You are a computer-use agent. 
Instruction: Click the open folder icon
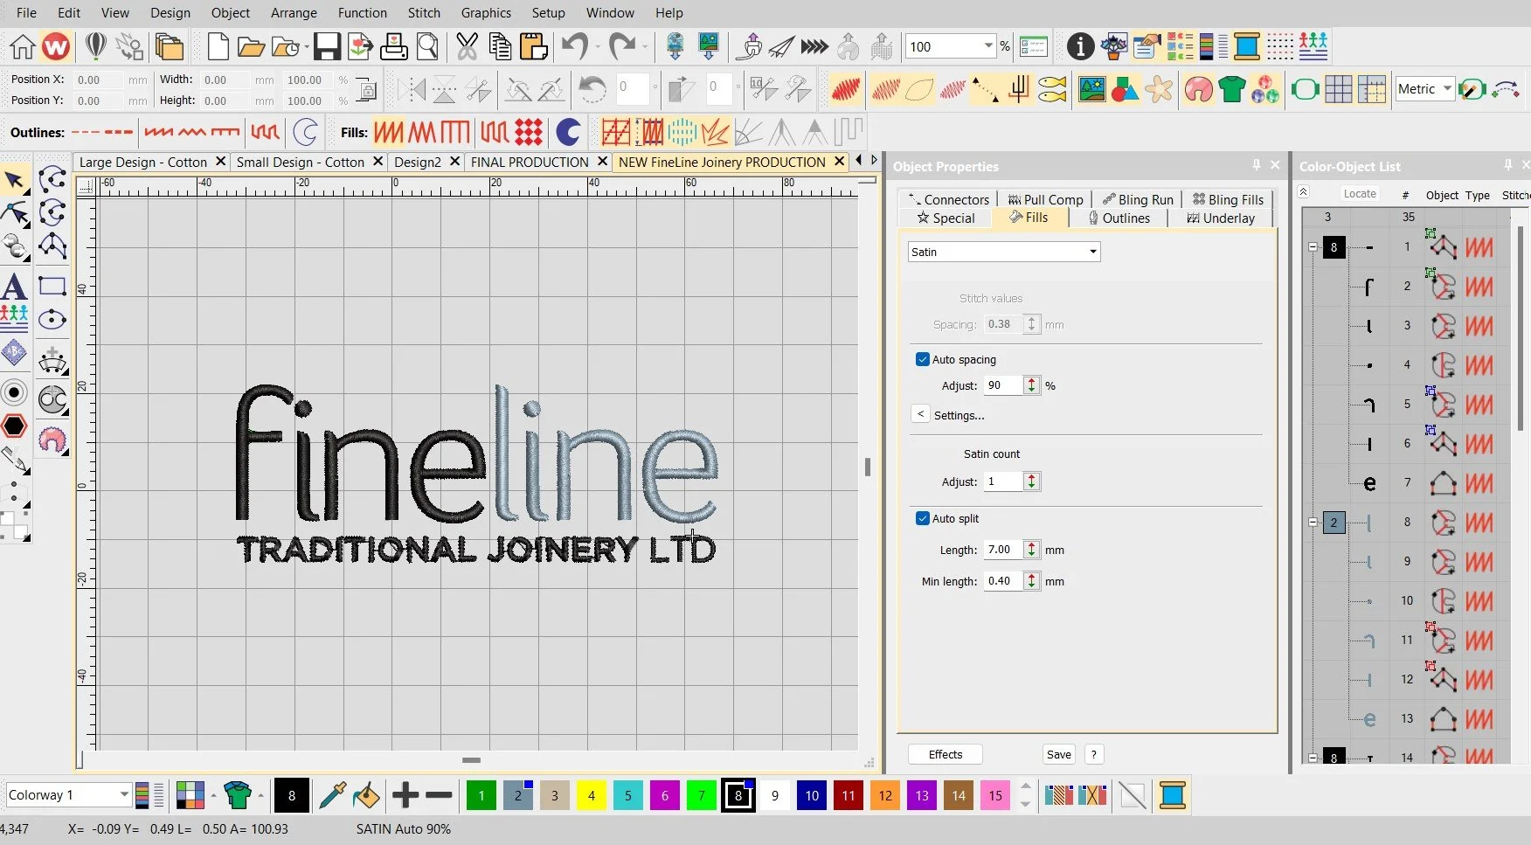251,46
